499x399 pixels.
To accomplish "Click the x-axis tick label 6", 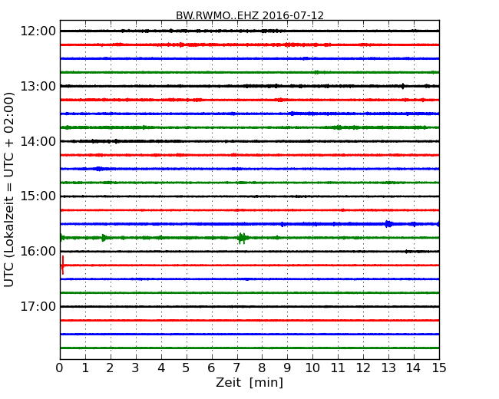I will [211, 368].
